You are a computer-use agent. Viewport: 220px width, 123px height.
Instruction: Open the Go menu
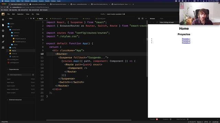(x=33, y=14)
